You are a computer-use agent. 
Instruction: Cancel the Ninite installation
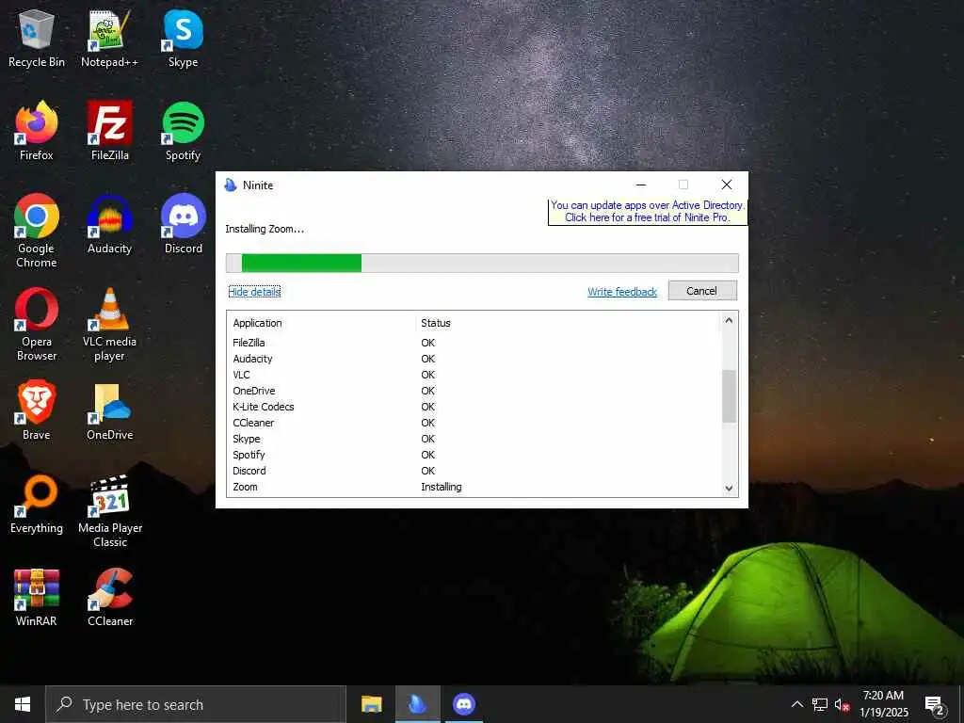coord(702,291)
